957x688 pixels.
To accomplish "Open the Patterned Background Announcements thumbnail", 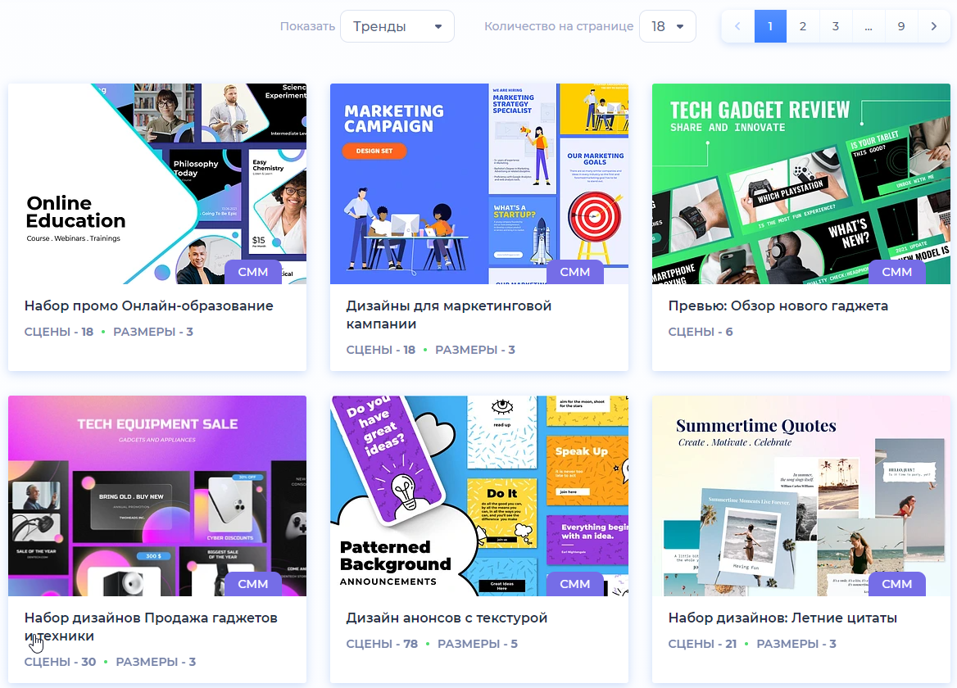I will click(x=479, y=496).
